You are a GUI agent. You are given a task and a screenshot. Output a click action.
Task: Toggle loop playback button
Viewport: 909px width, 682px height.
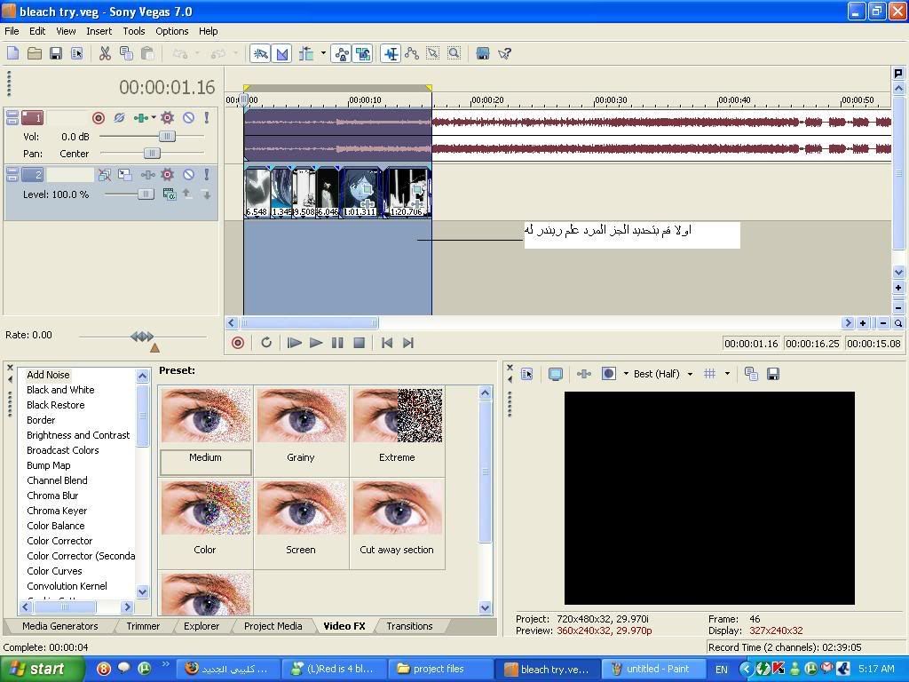tap(266, 343)
